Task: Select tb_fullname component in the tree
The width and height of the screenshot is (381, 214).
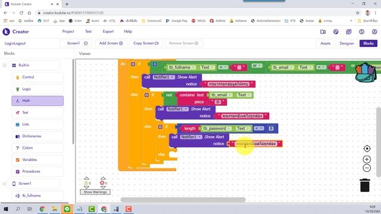Action: point(38,196)
